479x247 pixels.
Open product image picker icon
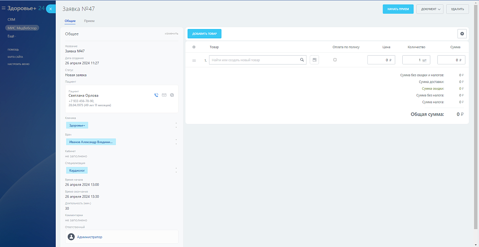(x=314, y=60)
